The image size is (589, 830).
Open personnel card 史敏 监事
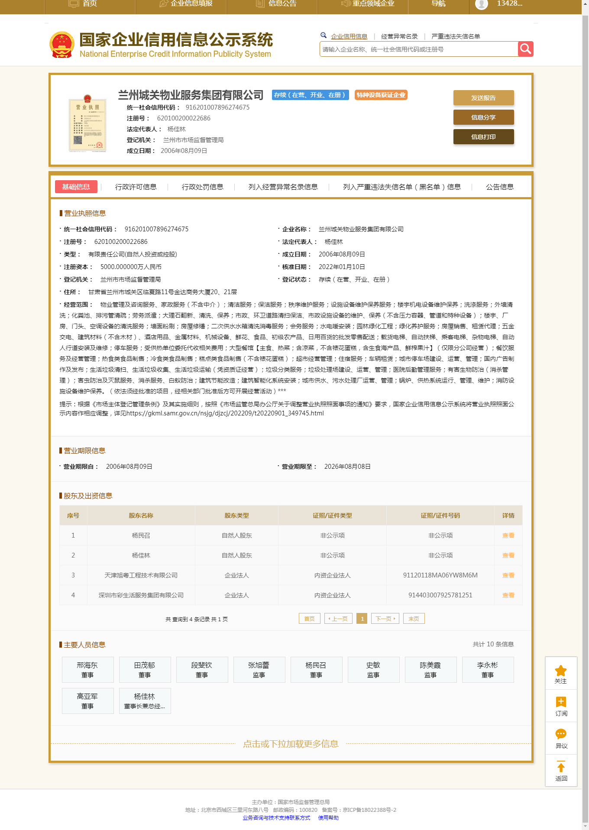(x=373, y=670)
